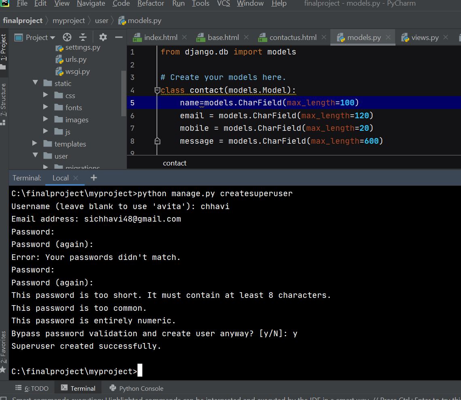
Task: Select the Local terminal tab
Action: (61, 178)
